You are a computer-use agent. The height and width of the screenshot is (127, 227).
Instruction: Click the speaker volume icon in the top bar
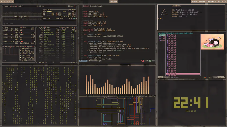[x=196, y=2]
